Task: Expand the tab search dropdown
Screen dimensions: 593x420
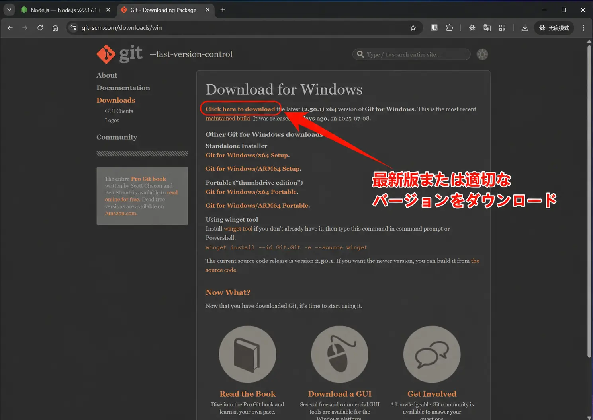Action: [x=9, y=10]
